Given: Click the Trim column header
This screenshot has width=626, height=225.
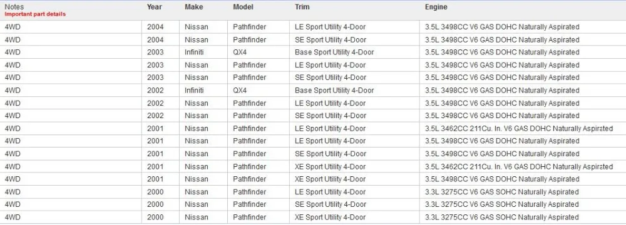Looking at the screenshot, I should pos(302,7).
